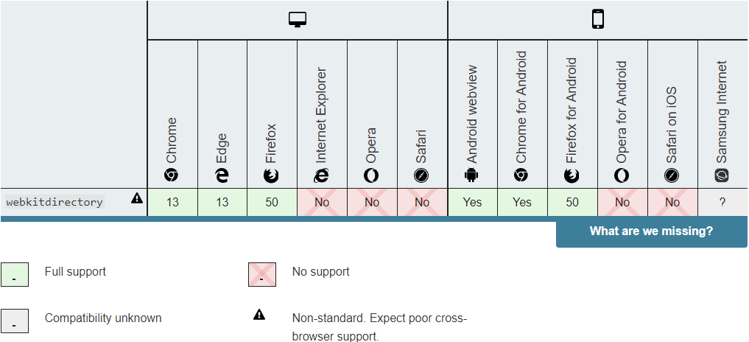This screenshot has height=342, width=749.
Task: Click the Samsung Internet unknown compatibility cell
Action: 722,203
